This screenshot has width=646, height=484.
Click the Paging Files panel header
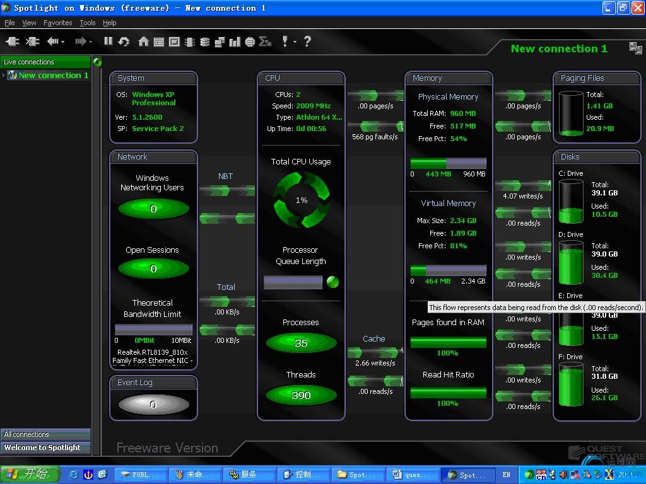coord(596,78)
